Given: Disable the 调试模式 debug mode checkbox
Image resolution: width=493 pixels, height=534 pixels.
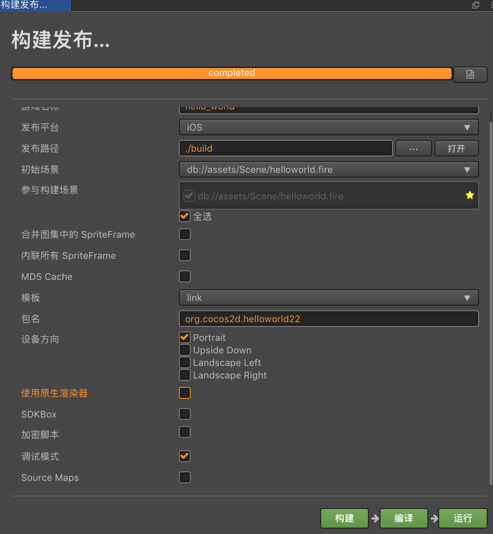Looking at the screenshot, I should coord(185,456).
